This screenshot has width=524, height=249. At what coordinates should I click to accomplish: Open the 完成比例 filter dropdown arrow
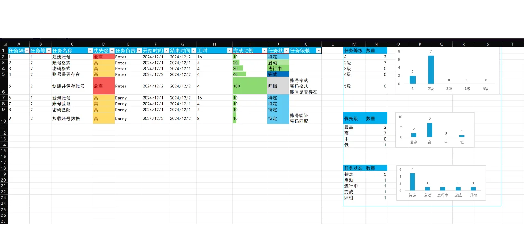click(264, 51)
